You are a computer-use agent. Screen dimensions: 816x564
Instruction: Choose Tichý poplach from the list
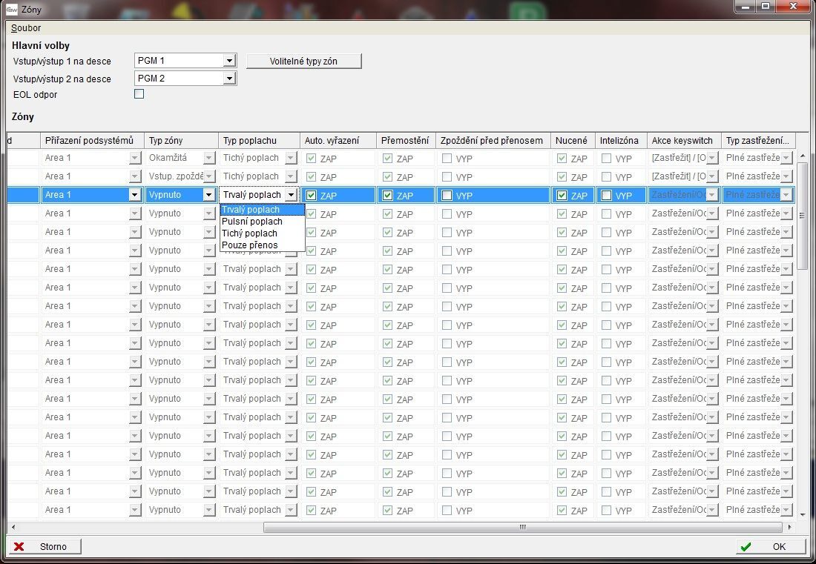tap(249, 233)
